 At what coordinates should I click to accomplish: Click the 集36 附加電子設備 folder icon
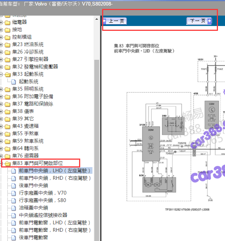pos(7,97)
